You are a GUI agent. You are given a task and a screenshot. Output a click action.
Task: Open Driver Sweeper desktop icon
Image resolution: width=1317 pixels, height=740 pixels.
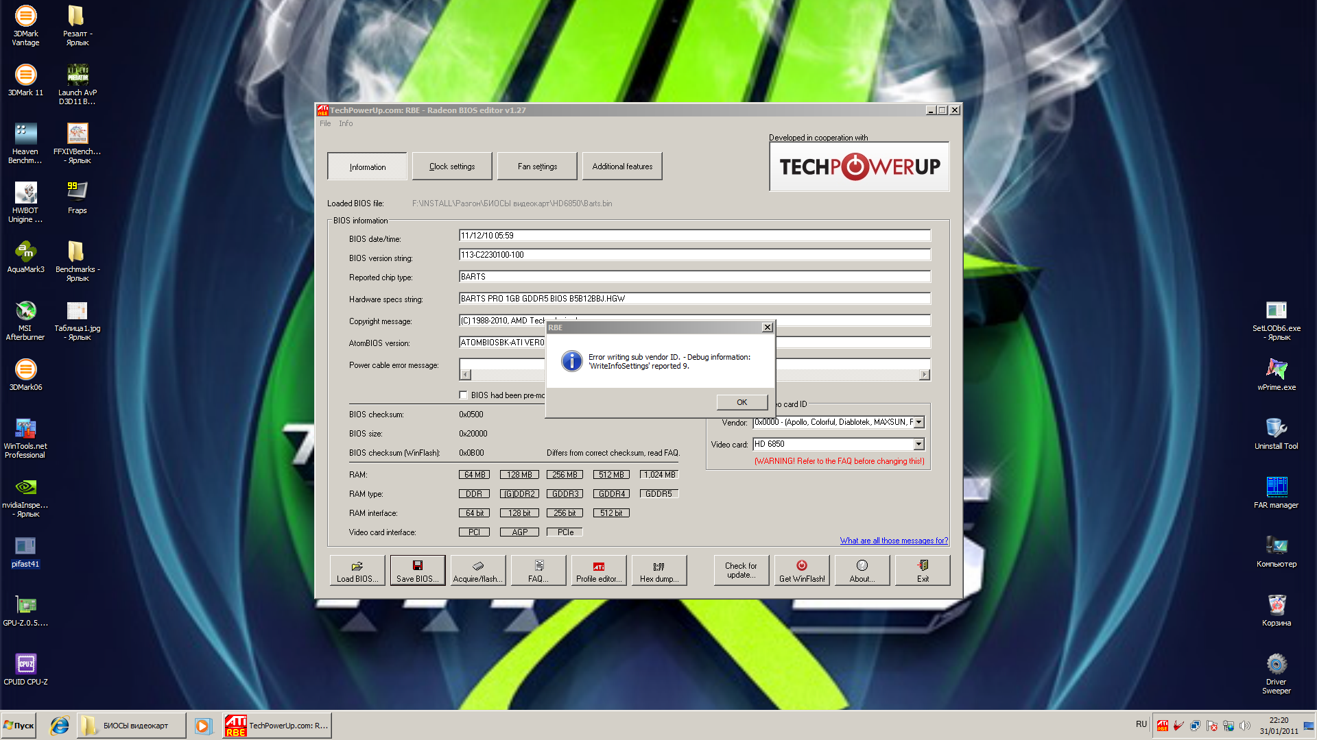click(1277, 674)
